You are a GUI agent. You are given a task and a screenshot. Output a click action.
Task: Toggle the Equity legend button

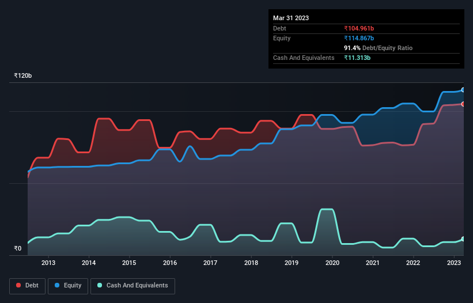[68, 286]
